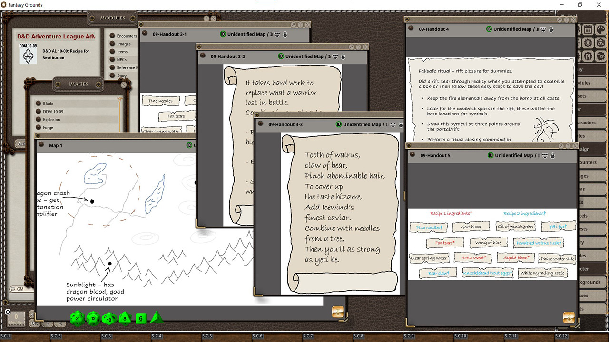Open the share dropdown on 09-Handout 4
Image resolution: width=609 pixels, height=342 pixels.
pyautogui.click(x=544, y=29)
